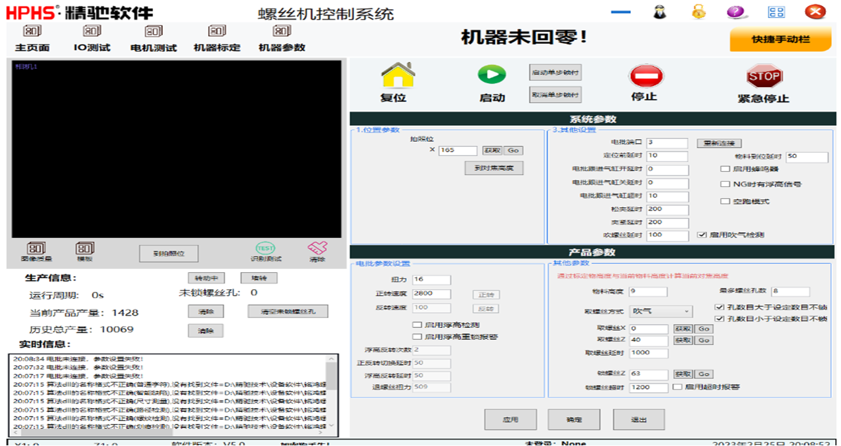Open the IO测试 page

(92, 31)
